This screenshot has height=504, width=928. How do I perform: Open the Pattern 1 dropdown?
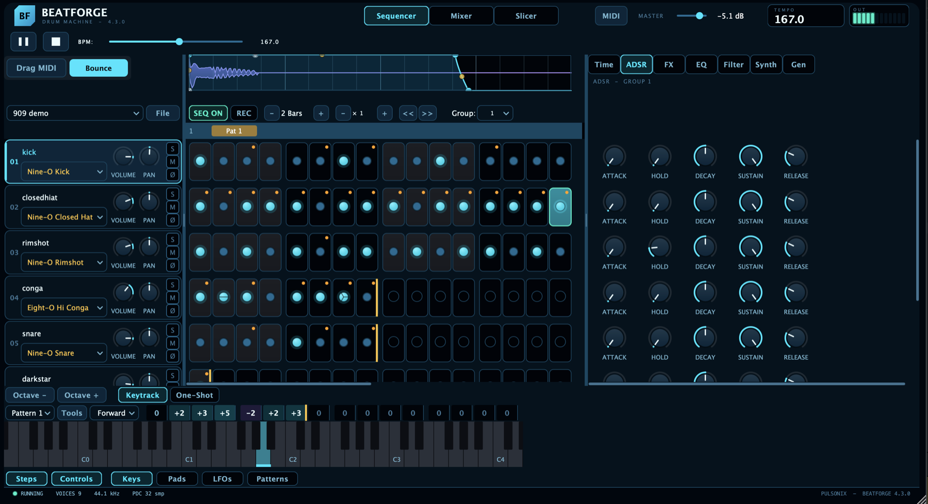click(x=30, y=413)
